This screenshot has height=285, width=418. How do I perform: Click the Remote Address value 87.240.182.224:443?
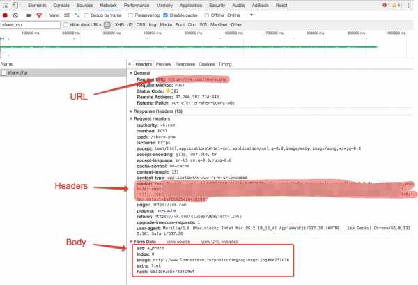pyautogui.click(x=197, y=97)
